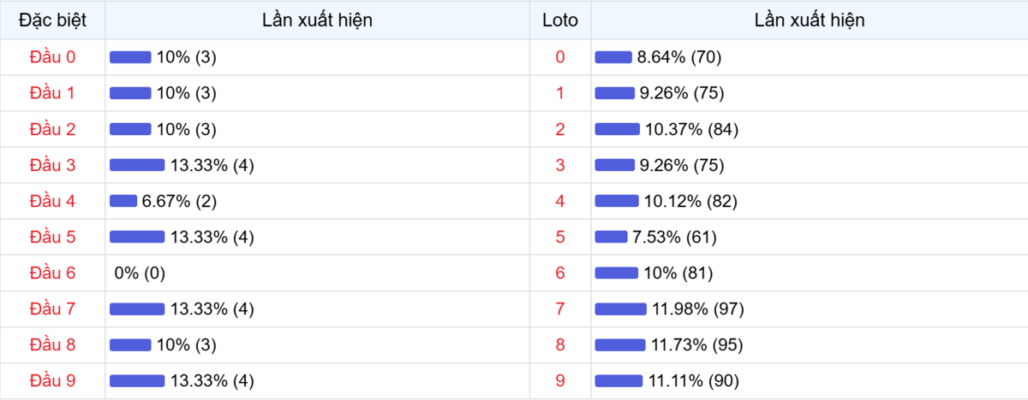
Task: Click the '13.33% (4)' text for Đầu 5
Action: (x=212, y=237)
